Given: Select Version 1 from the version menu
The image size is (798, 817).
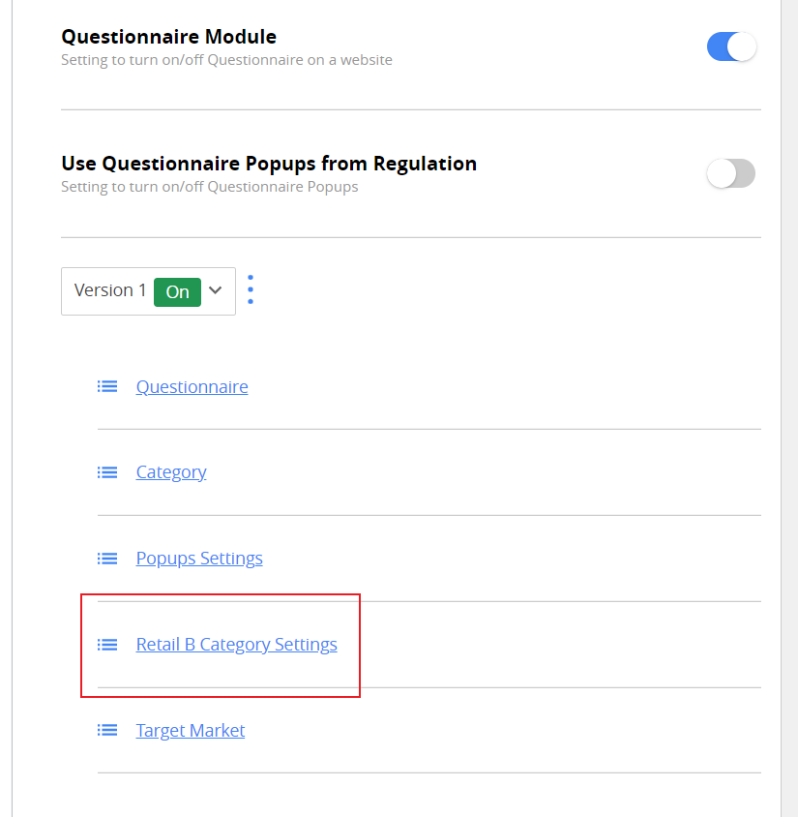Looking at the screenshot, I should tap(110, 290).
